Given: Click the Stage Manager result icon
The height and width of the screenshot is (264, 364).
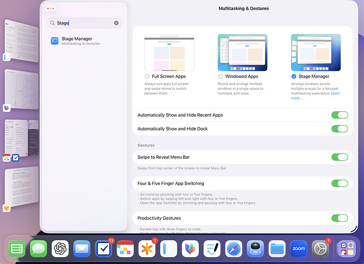Looking at the screenshot, I should (54, 41).
